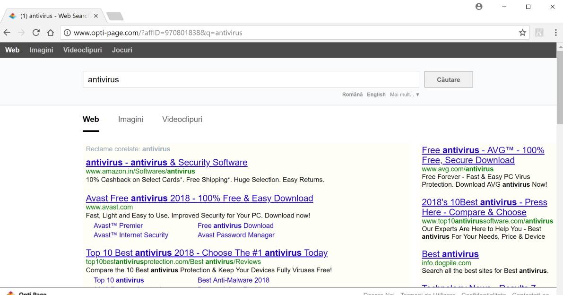Click the site info icon in address bar

[x=67, y=33]
